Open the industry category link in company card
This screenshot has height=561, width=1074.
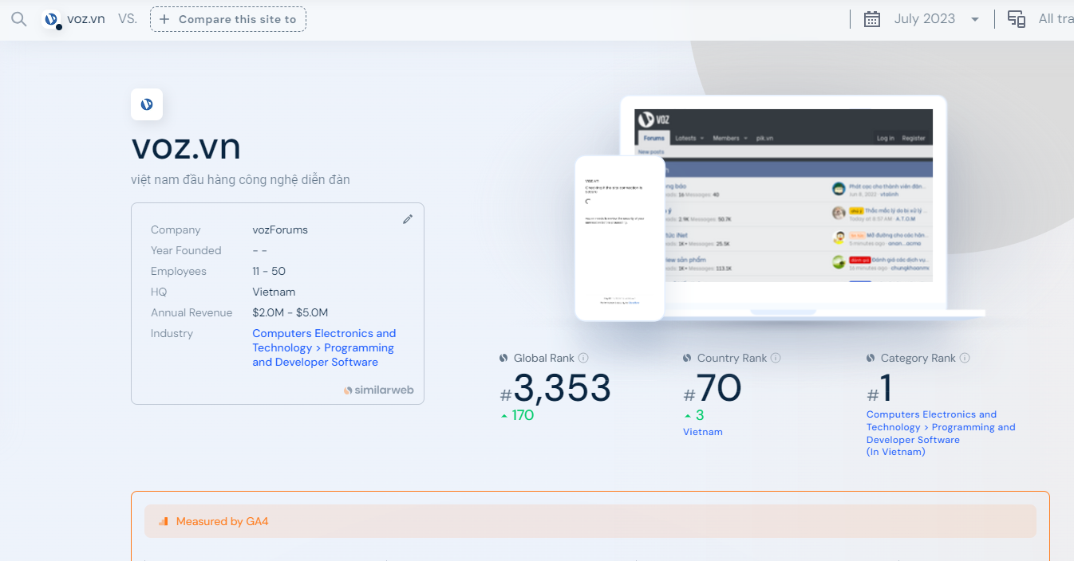tap(323, 347)
